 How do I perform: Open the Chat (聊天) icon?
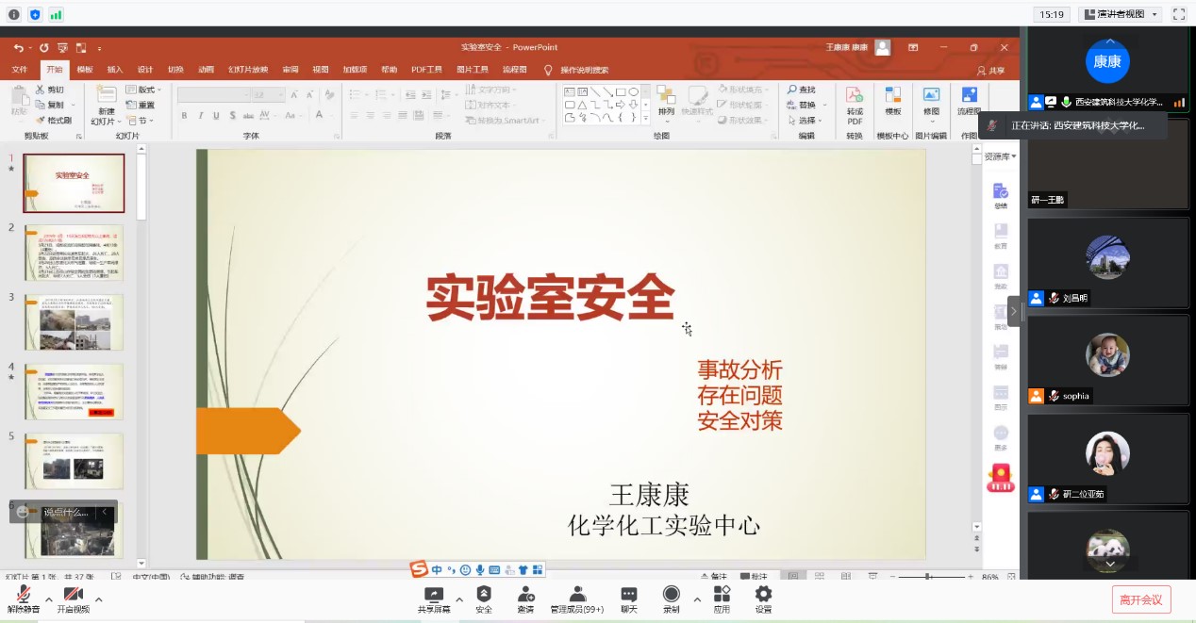point(628,595)
